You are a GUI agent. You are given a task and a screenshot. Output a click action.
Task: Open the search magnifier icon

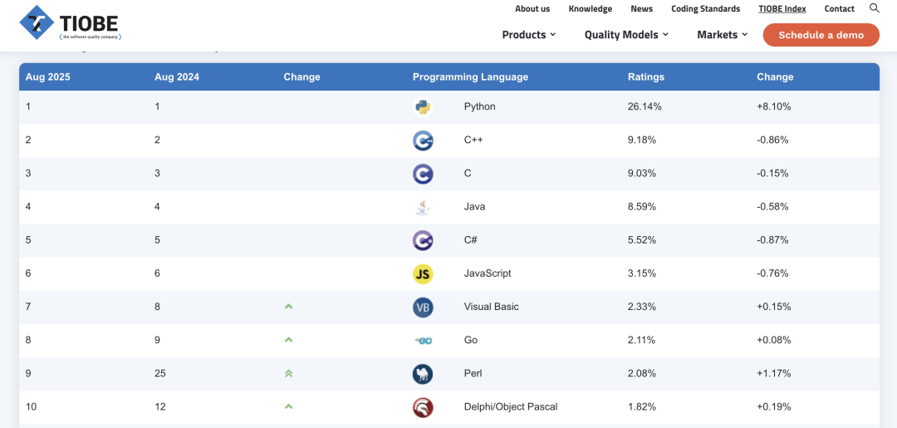(874, 8)
